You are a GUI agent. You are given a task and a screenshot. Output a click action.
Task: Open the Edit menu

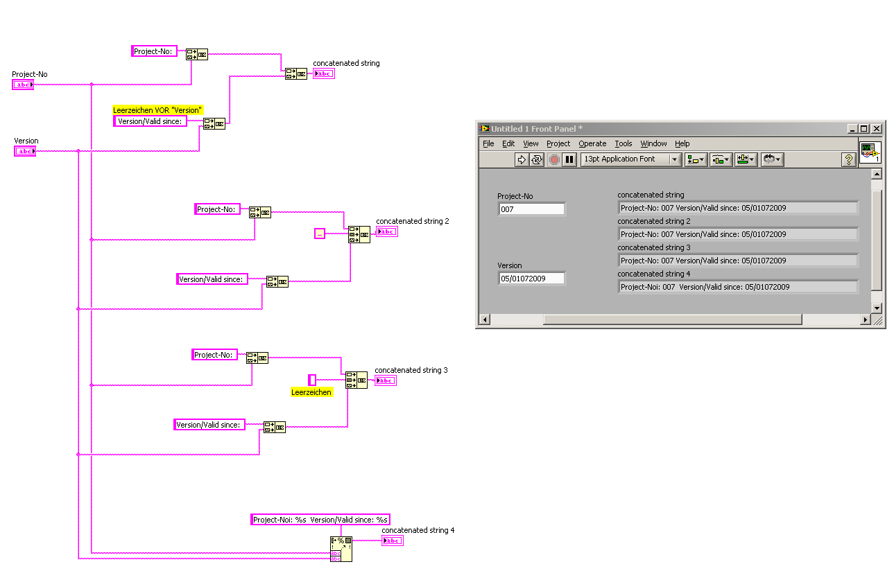508,143
